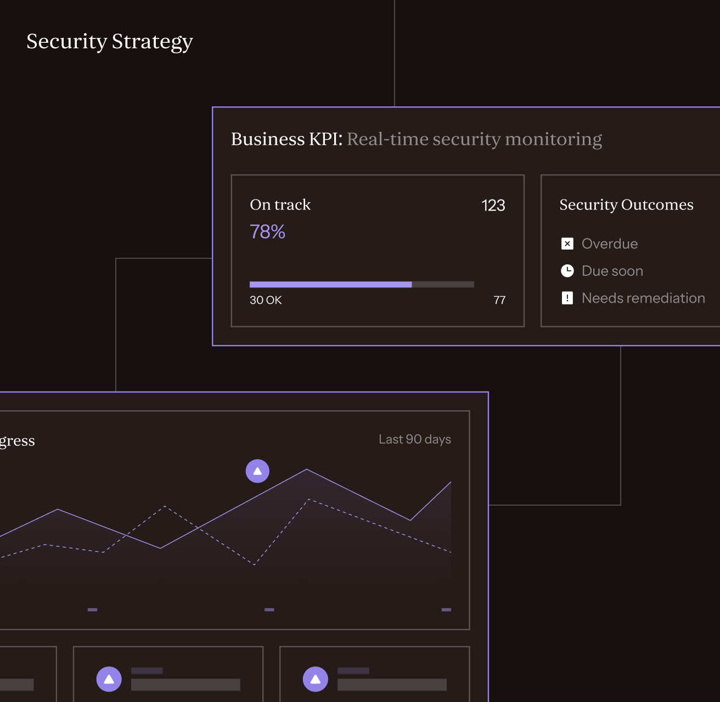Click the 30 OK label
Screen dimensions: 720x702
coord(266,300)
